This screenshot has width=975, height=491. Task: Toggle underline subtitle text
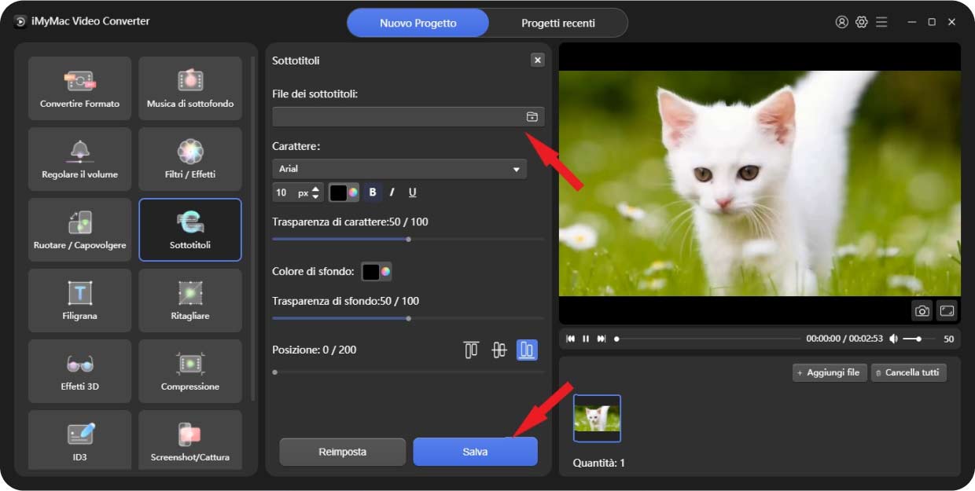(x=412, y=192)
